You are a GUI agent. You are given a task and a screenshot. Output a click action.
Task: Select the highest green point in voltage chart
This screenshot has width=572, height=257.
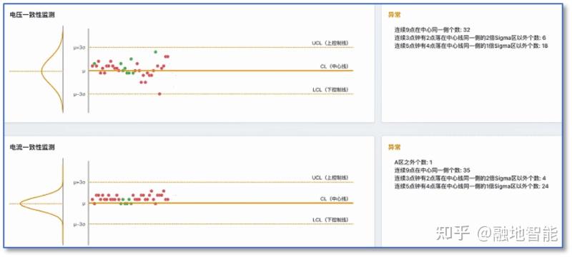point(155,51)
